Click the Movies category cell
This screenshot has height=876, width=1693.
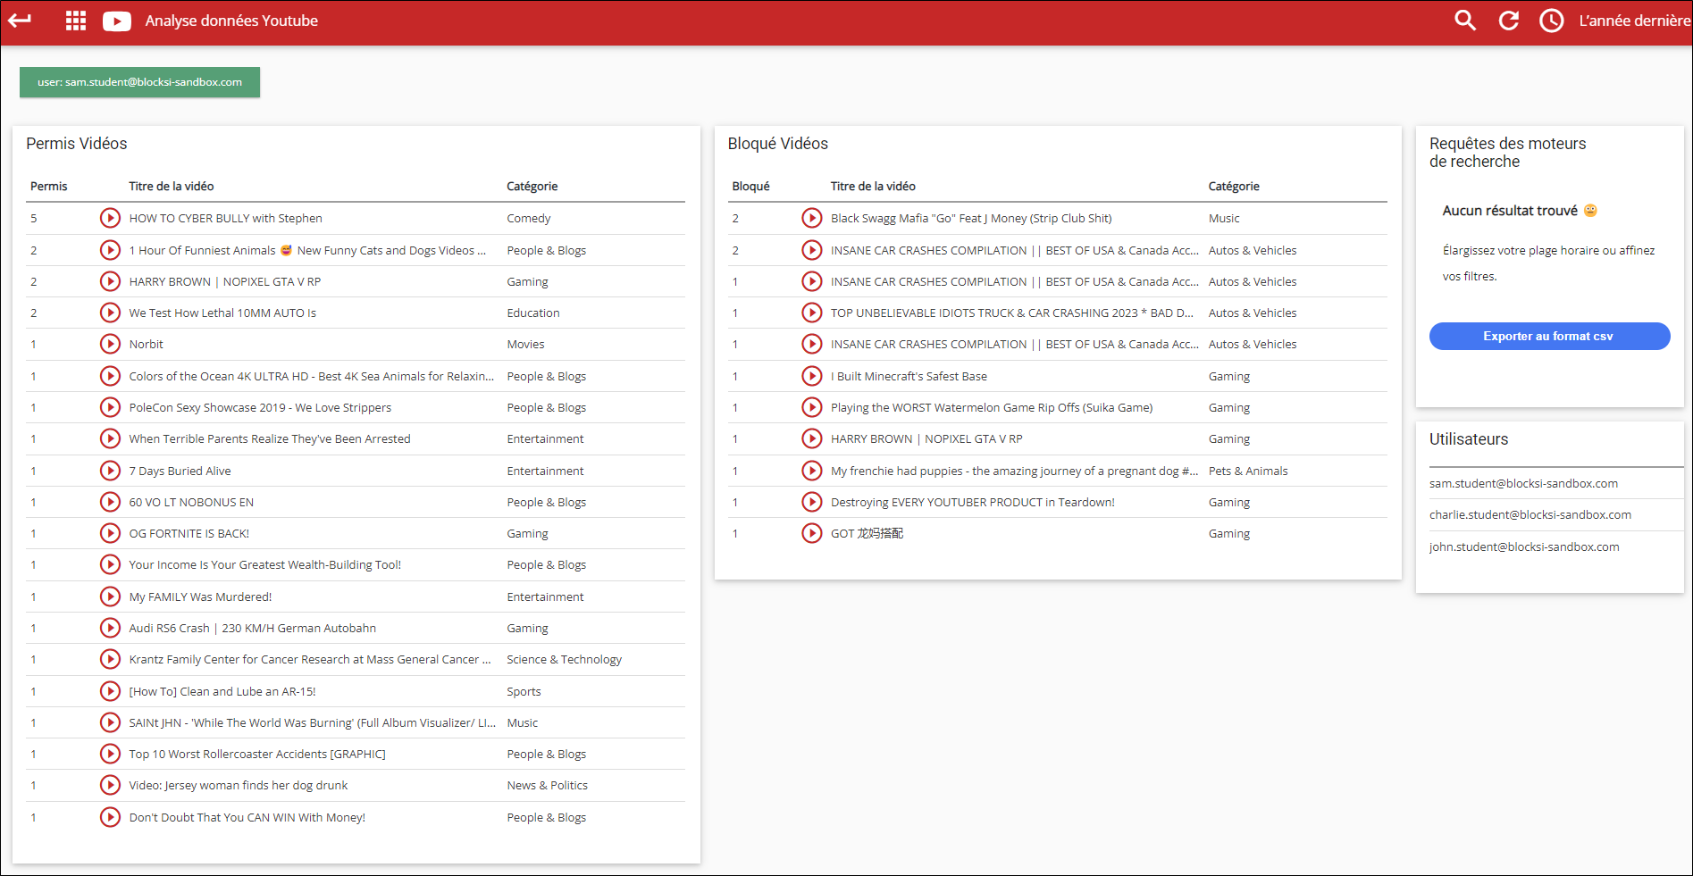point(525,344)
